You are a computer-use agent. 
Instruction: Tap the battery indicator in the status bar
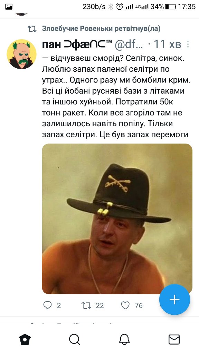[x=170, y=7]
